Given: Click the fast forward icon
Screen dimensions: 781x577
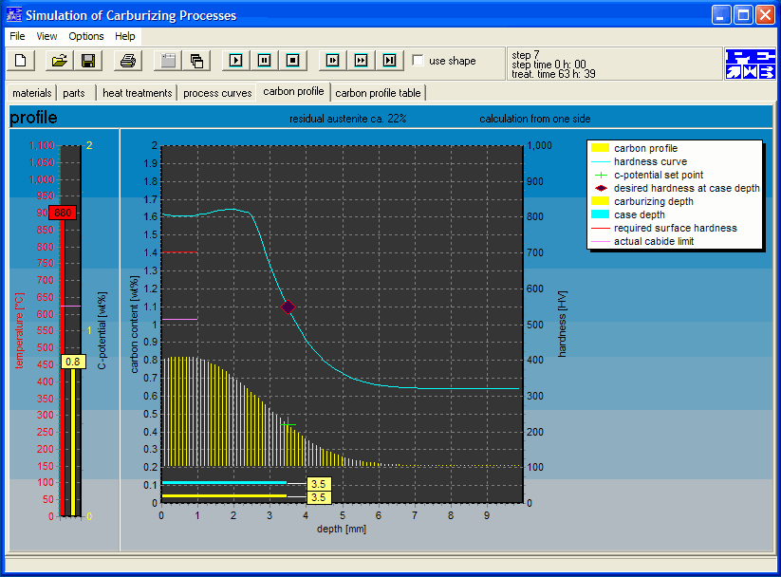Looking at the screenshot, I should pyautogui.click(x=362, y=61).
